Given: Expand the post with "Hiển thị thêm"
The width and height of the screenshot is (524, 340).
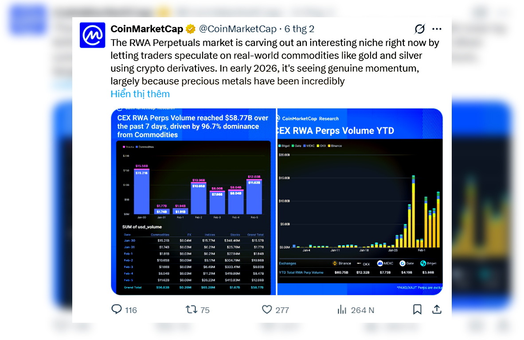Looking at the screenshot, I should pyautogui.click(x=140, y=94).
